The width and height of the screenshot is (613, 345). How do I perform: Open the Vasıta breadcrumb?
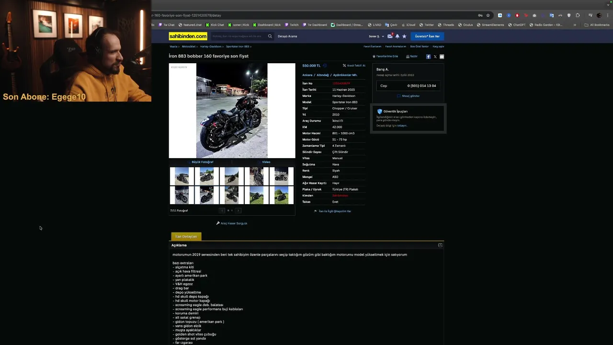173,46
